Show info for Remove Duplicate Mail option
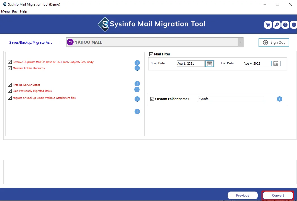The height and width of the screenshot is (201, 297). coord(137,63)
